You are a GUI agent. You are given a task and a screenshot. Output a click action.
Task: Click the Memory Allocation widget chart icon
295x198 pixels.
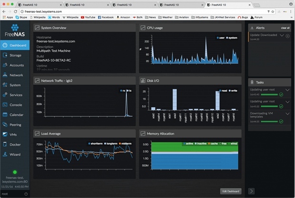(x=143, y=133)
